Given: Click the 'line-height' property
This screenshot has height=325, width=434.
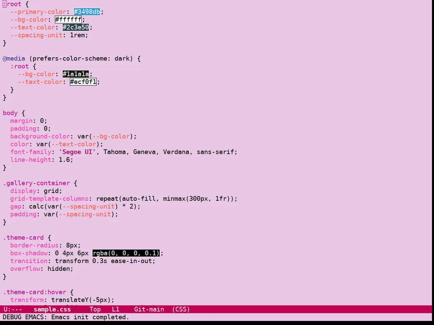Looking at the screenshot, I should tap(31, 160).
